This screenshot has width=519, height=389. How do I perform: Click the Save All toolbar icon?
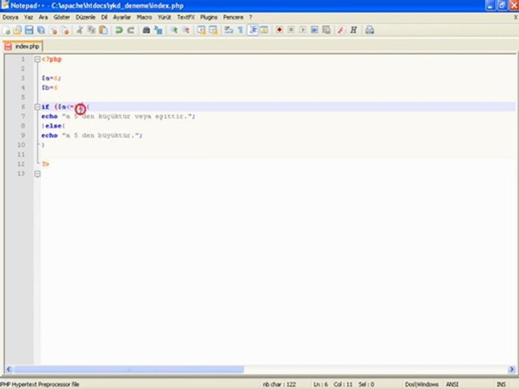[41, 30]
